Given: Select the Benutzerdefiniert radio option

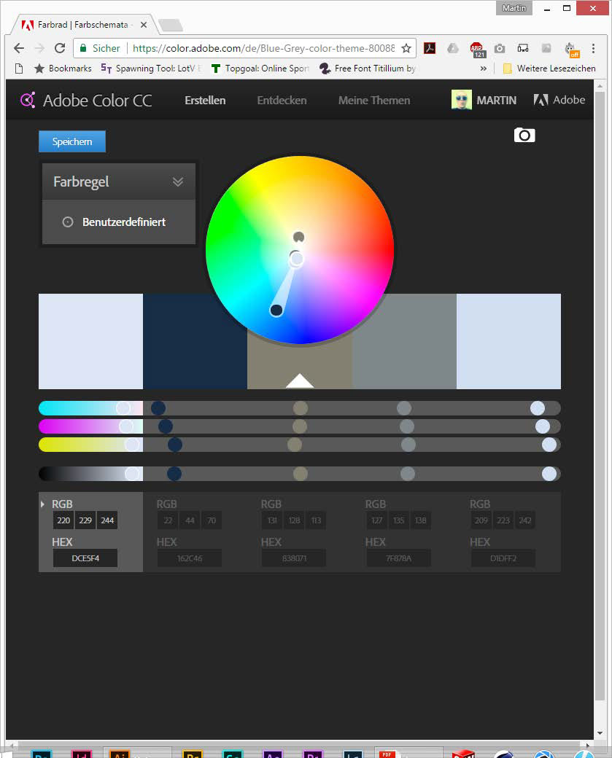Looking at the screenshot, I should pos(68,222).
